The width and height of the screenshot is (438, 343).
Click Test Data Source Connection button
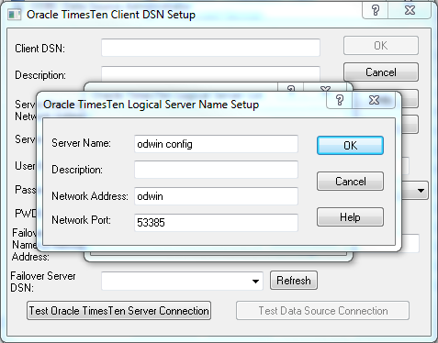pos(322,311)
